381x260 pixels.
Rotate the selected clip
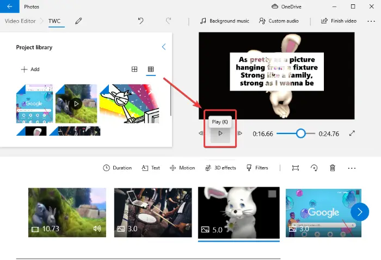[x=314, y=168]
